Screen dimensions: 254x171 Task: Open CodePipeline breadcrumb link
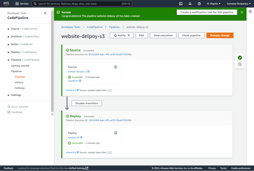[95, 27]
